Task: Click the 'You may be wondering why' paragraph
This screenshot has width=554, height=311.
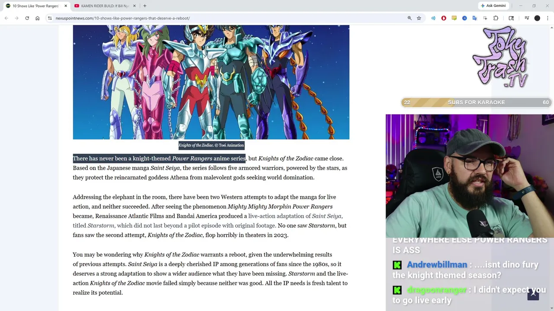Action: [x=211, y=273]
